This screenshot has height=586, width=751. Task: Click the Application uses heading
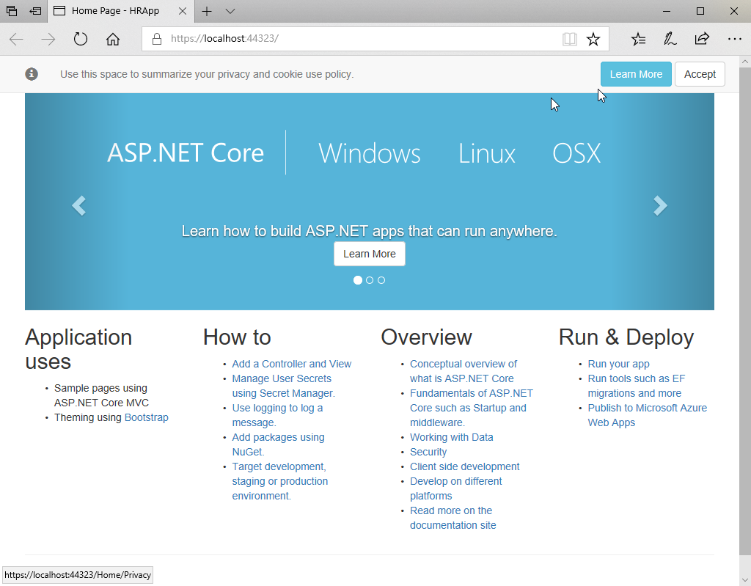point(78,349)
